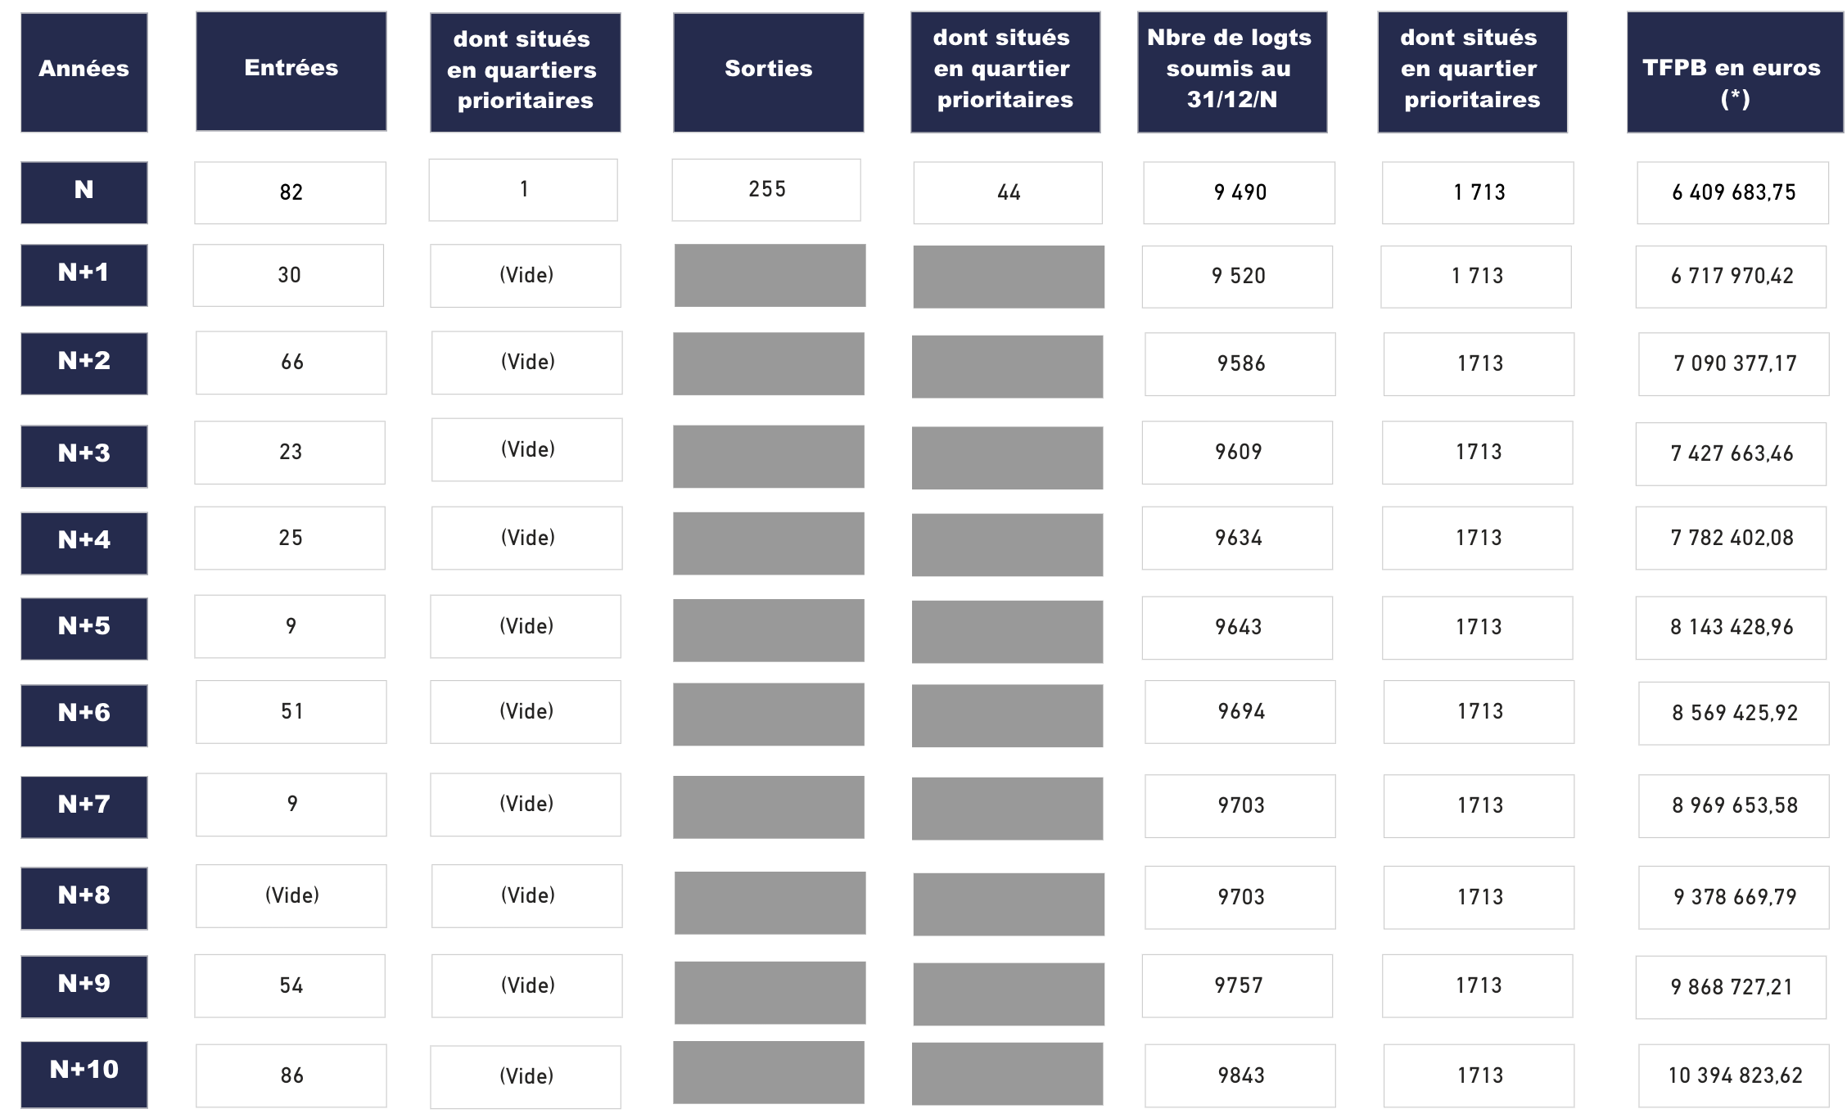
Task: Click the N+5 row label
Action: [x=84, y=628]
